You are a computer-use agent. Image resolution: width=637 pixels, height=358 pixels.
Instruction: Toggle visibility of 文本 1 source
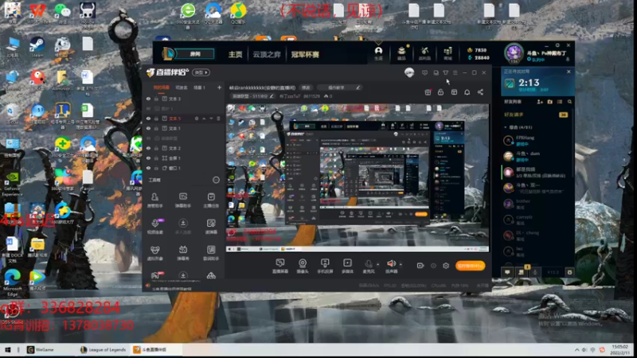[x=148, y=128]
